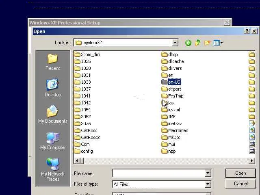Expand the File name dropdown arrow
The width and height of the screenshot is (260, 195).
tap(208, 173)
